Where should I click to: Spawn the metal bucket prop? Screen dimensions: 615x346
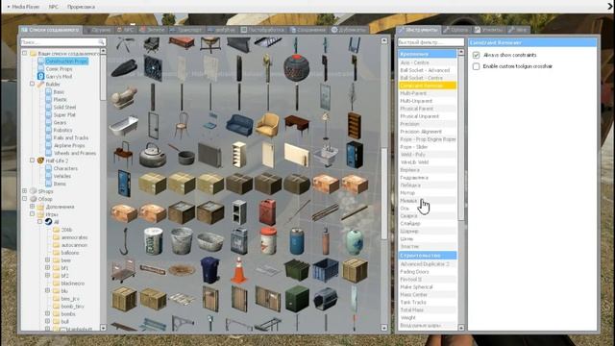click(x=182, y=241)
